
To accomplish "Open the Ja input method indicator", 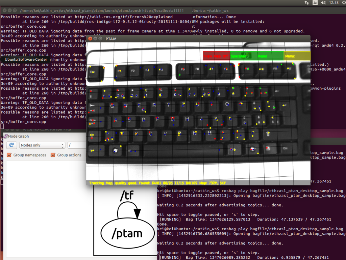I will click(315, 3).
